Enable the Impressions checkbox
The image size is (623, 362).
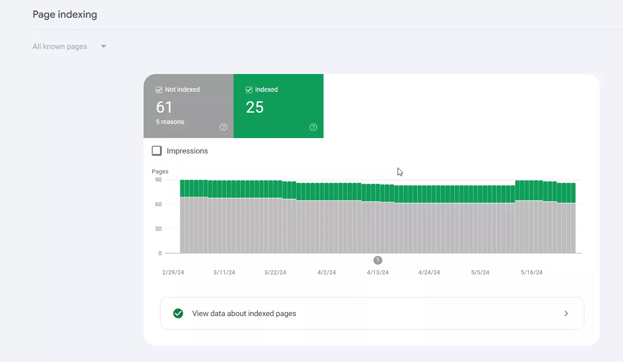(x=157, y=151)
